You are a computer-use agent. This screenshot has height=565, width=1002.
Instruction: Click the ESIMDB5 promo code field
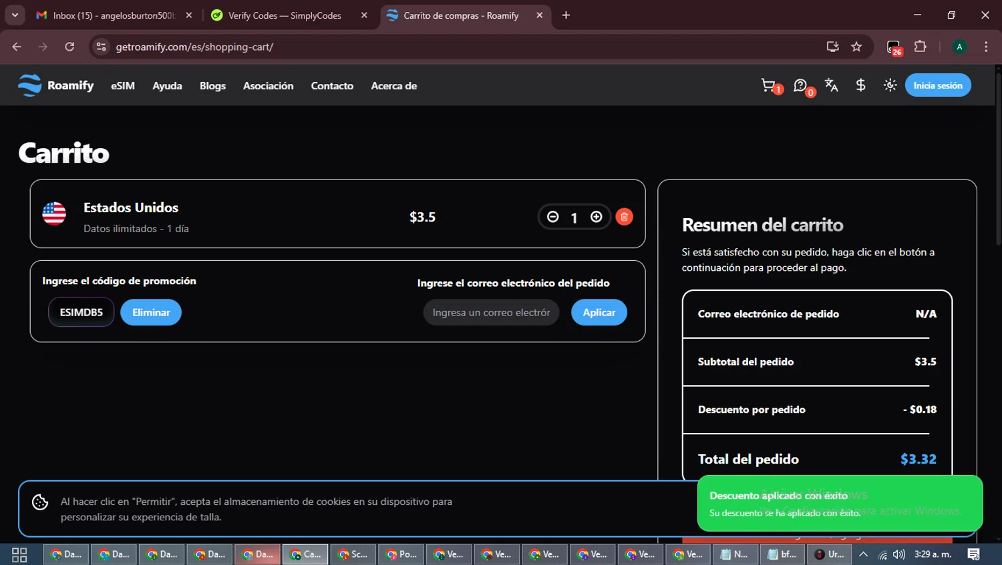81,312
